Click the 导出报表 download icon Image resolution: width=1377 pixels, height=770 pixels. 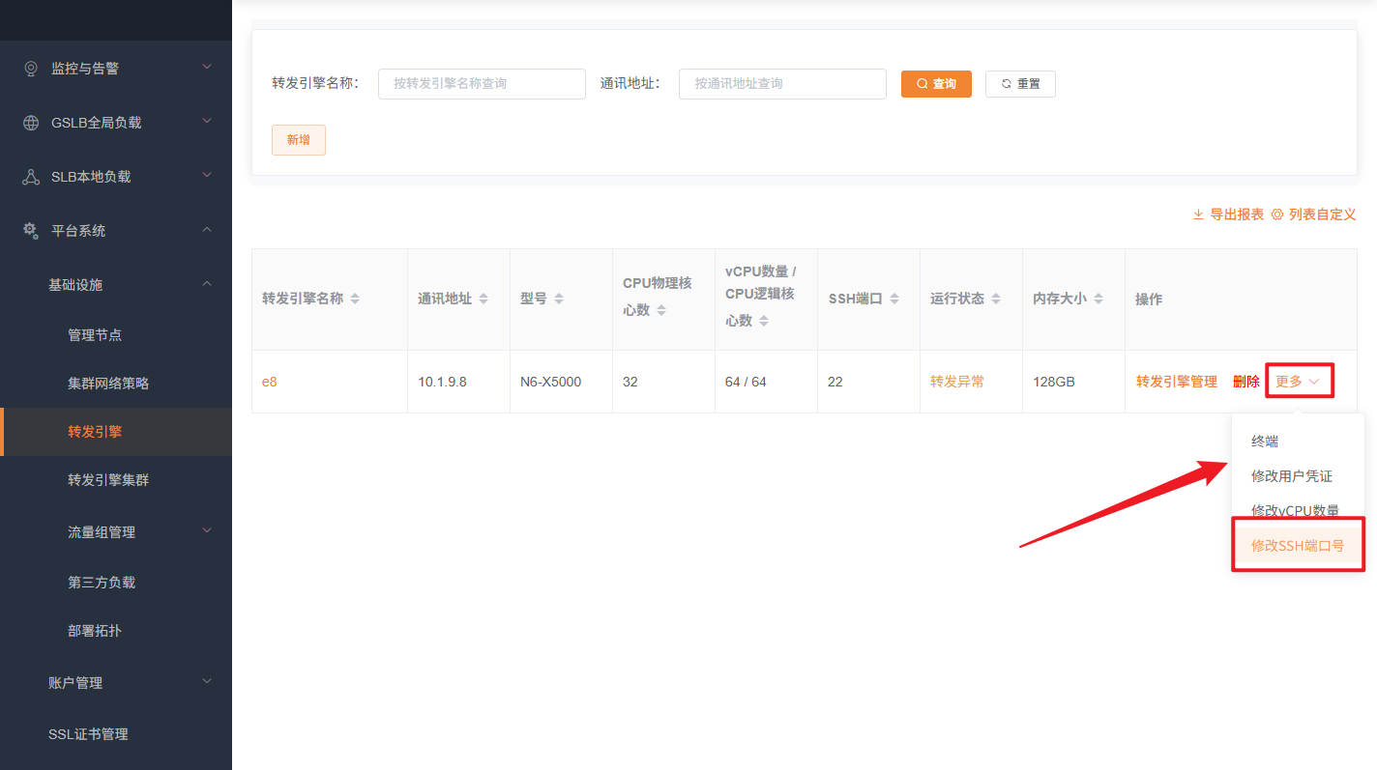[1198, 214]
